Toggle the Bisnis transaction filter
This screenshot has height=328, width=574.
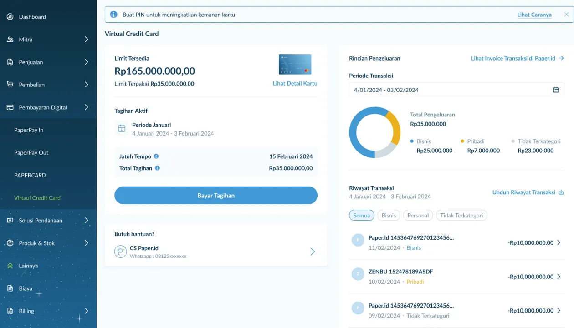coord(389,215)
